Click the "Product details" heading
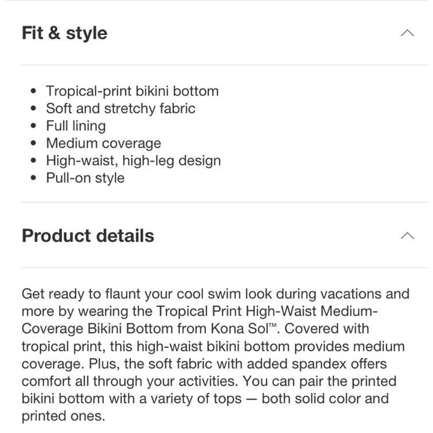This screenshot has width=433, height=433. [88, 236]
